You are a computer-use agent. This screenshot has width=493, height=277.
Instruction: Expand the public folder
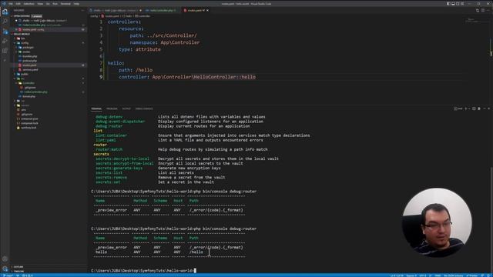pos(24,74)
